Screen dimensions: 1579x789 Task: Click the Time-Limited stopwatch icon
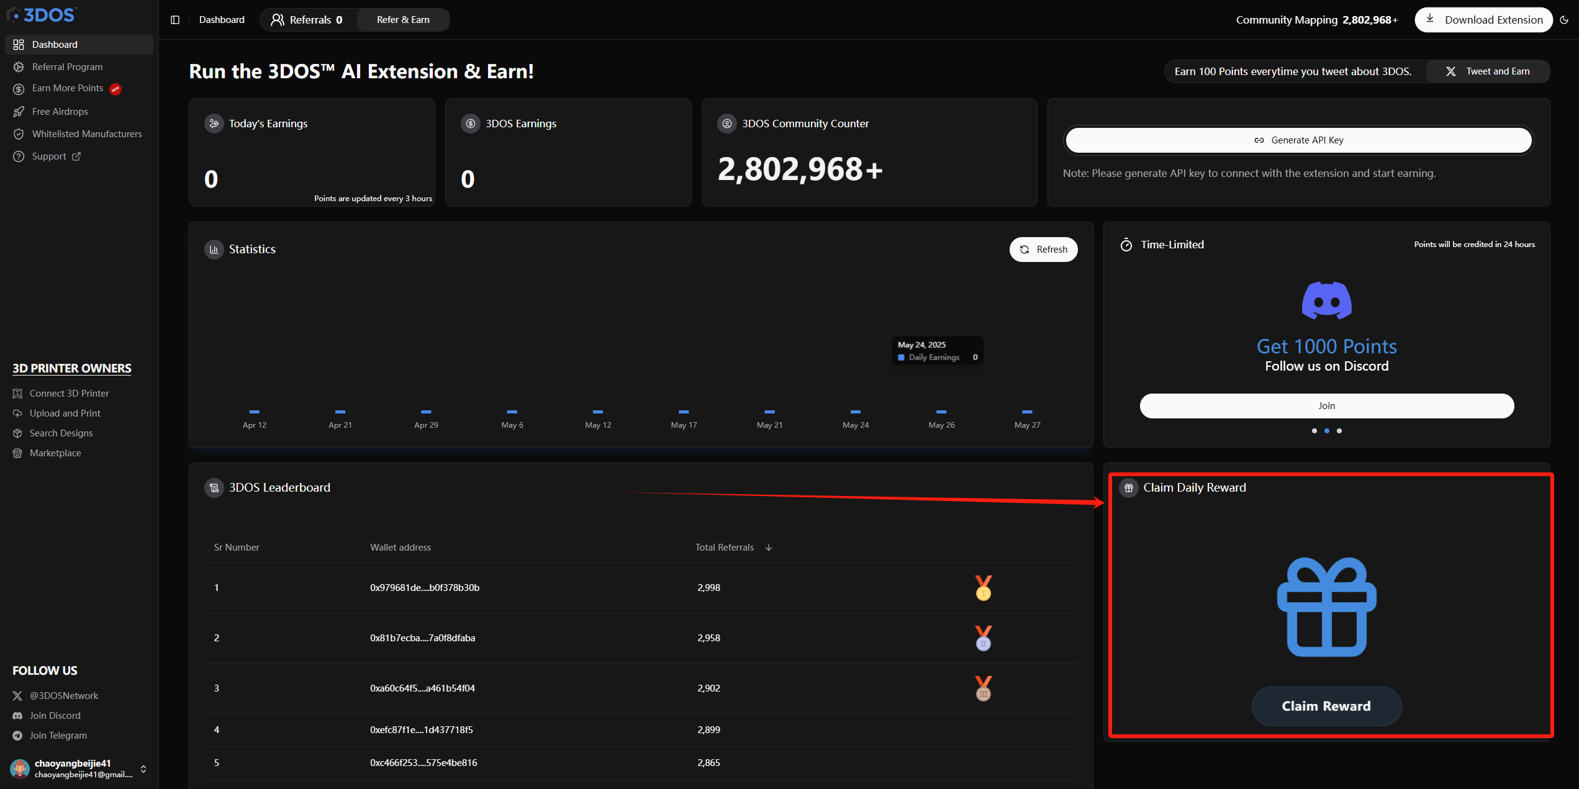(x=1126, y=245)
